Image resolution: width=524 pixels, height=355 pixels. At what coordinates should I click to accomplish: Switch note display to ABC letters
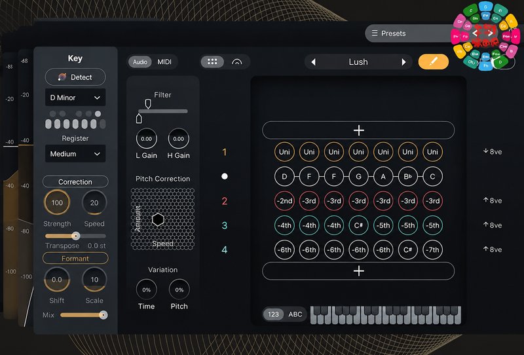295,314
